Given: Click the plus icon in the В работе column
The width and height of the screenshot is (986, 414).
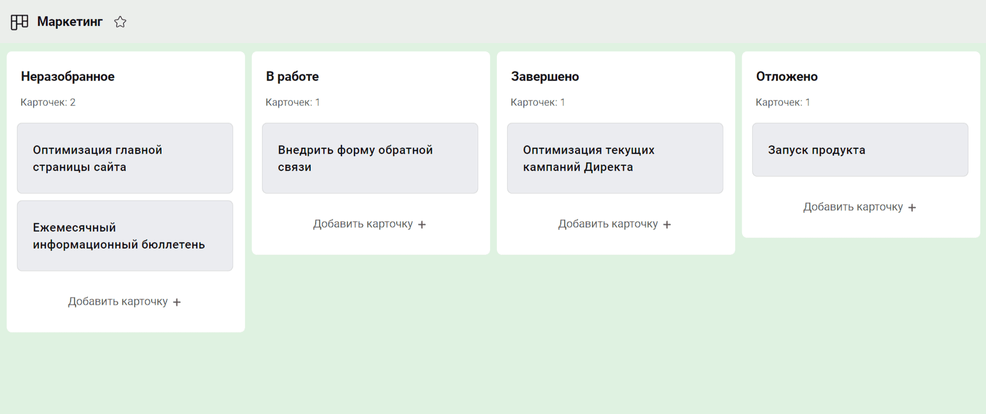Looking at the screenshot, I should 422,225.
